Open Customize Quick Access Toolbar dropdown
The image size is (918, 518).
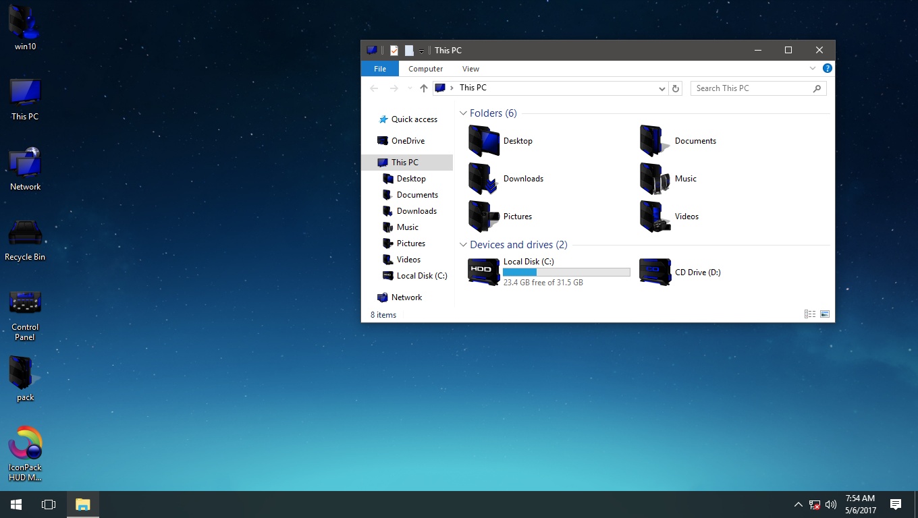[x=421, y=51]
